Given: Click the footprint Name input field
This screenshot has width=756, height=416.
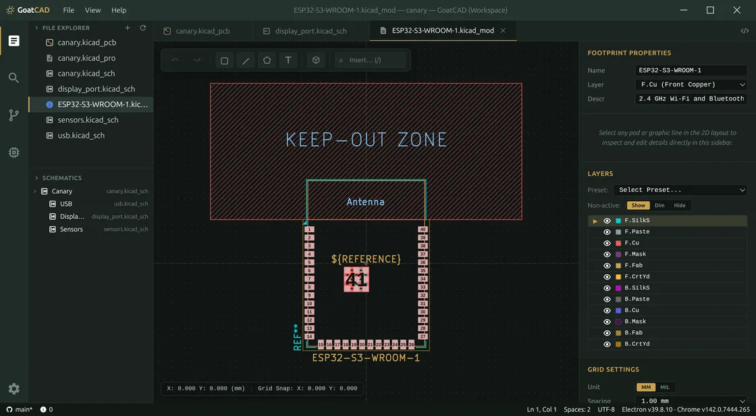Looking at the screenshot, I should click(691, 70).
